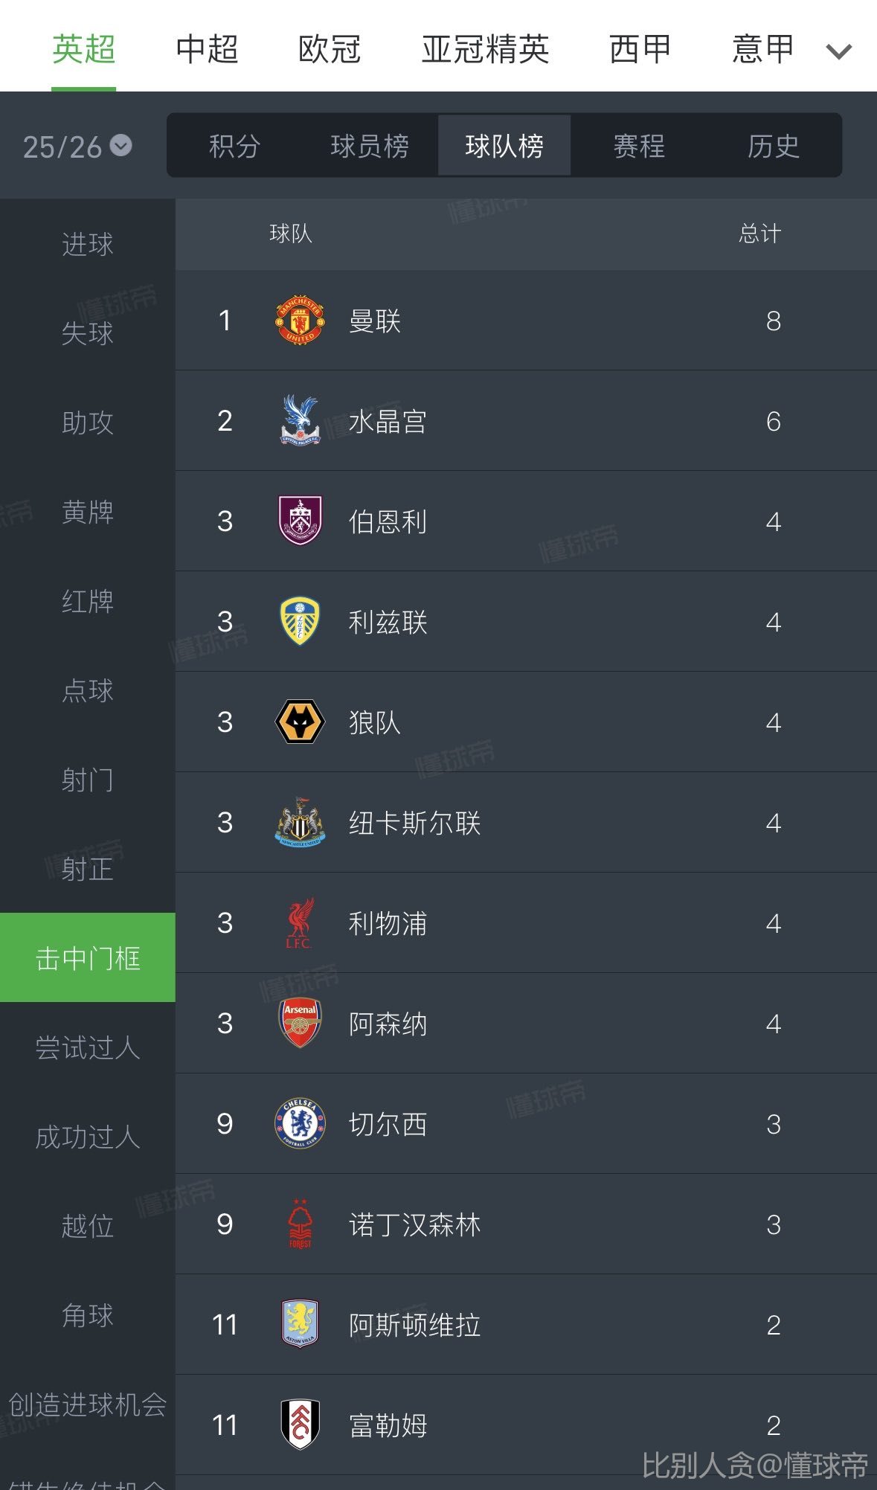Screen dimensions: 877x1490
Task: Tap the Leeds United crest
Action: point(300,621)
